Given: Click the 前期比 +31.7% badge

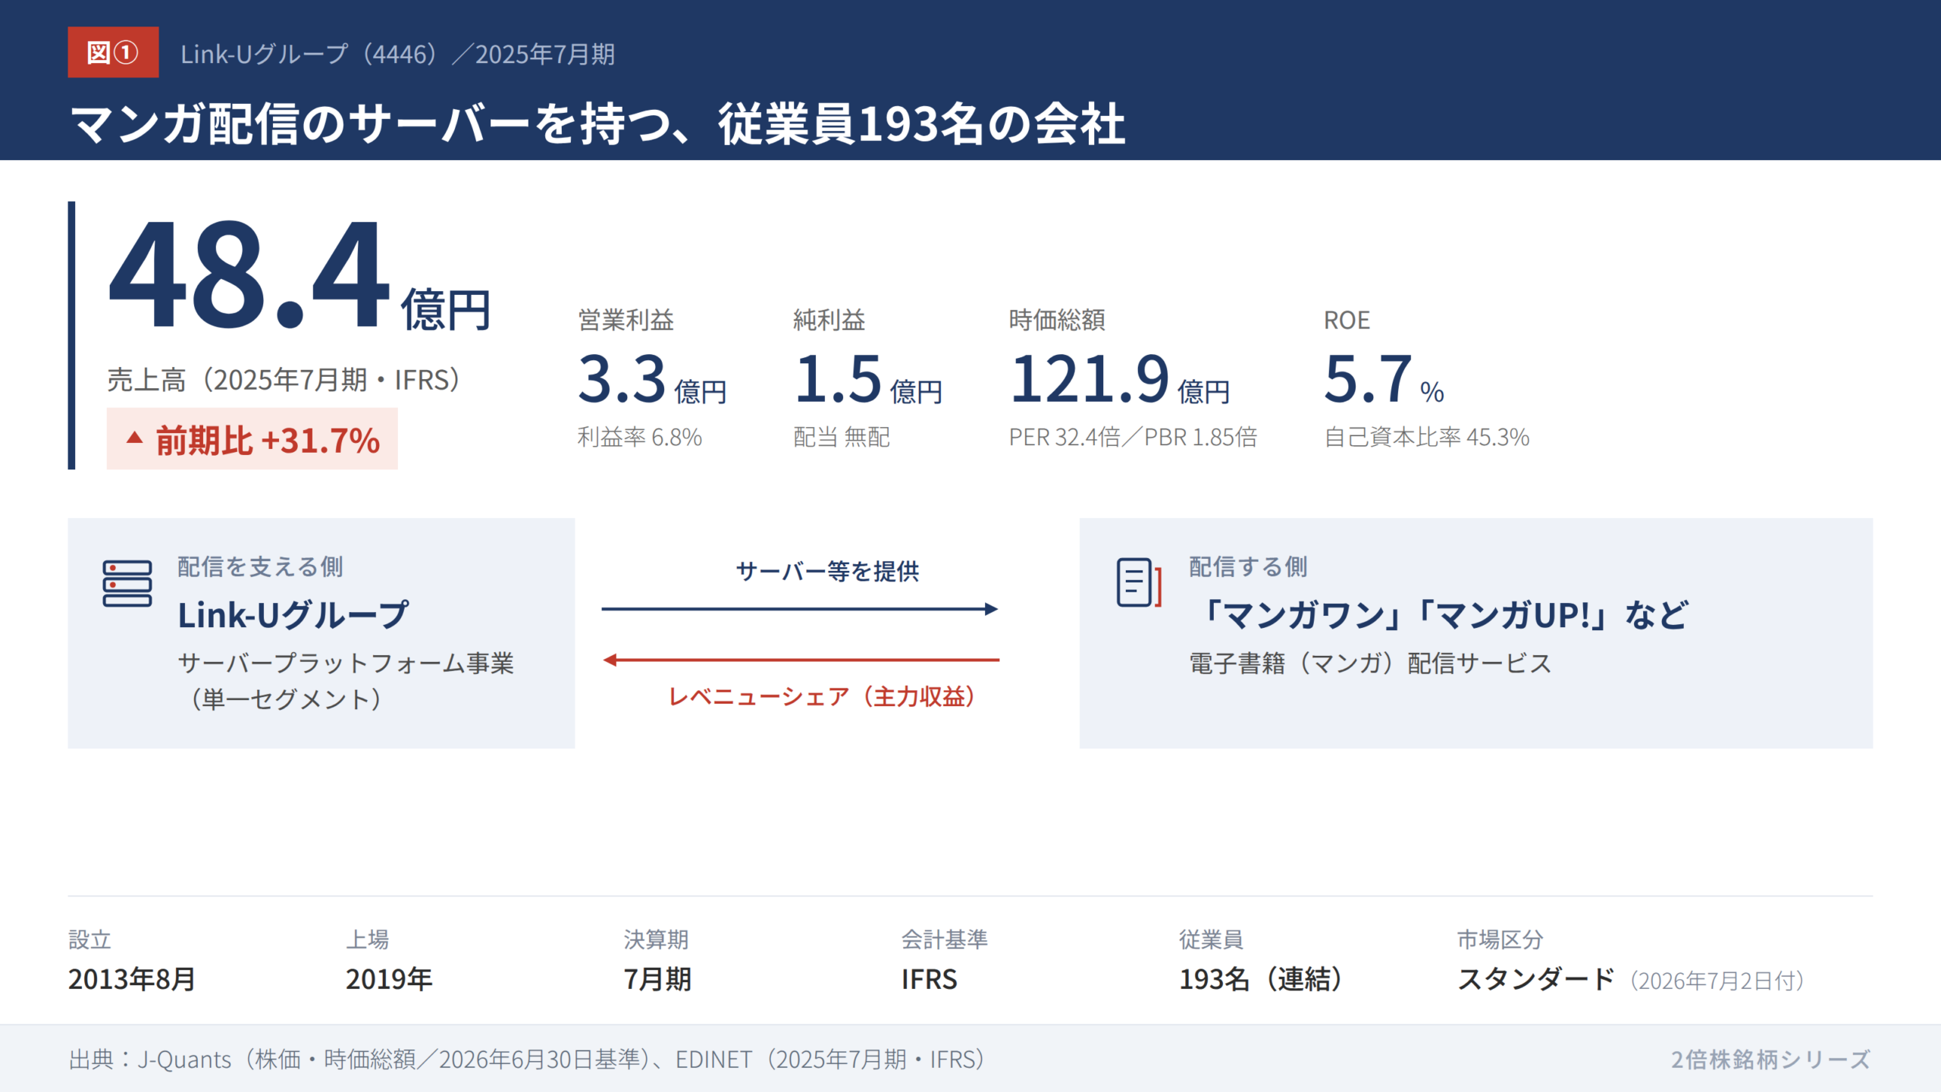Looking at the screenshot, I should (x=252, y=439).
